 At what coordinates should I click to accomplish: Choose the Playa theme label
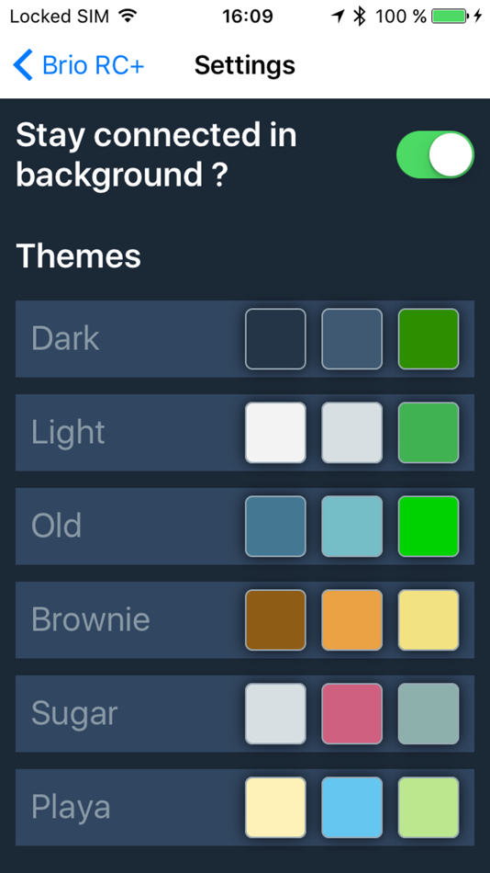[x=71, y=808]
